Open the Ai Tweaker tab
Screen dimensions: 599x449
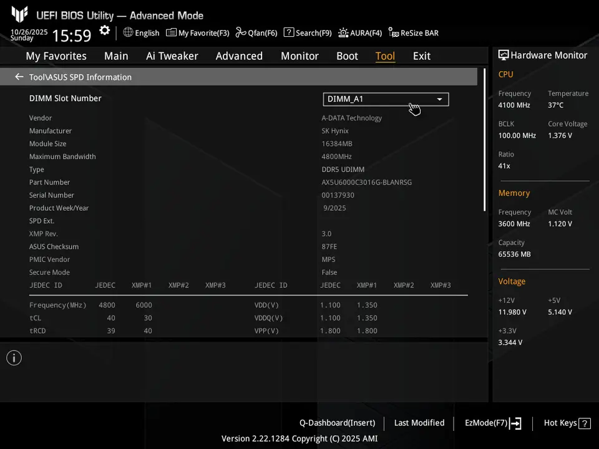[172, 56]
